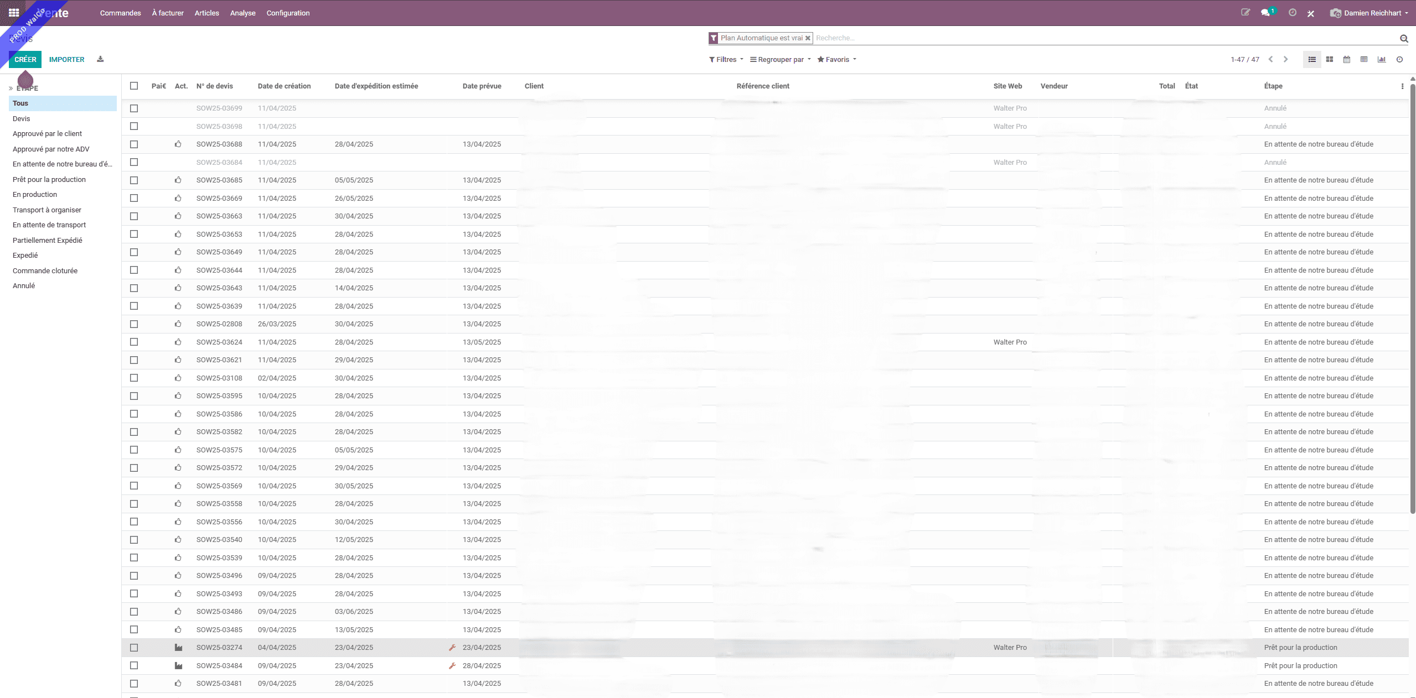Image resolution: width=1416 pixels, height=698 pixels.
Task: Click thumbs-up activity icon for SOW25-03481
Action: point(178,684)
